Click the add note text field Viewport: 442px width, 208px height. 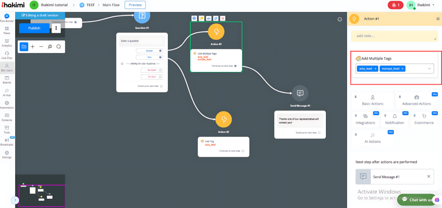393,36
